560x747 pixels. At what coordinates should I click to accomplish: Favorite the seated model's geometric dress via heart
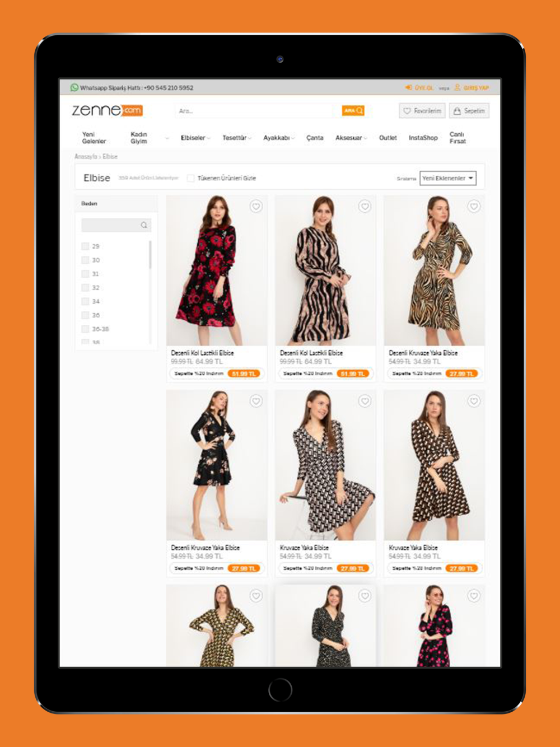(x=365, y=401)
